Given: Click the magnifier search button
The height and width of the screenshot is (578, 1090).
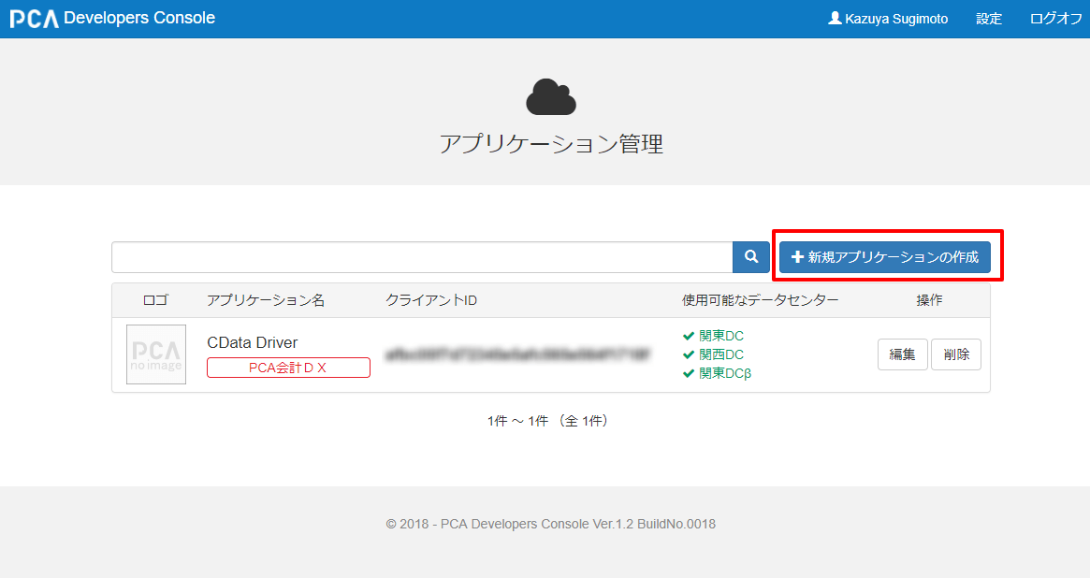Looking at the screenshot, I should pos(750,257).
